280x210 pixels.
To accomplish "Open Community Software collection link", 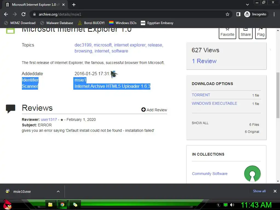I will coord(210,174).
